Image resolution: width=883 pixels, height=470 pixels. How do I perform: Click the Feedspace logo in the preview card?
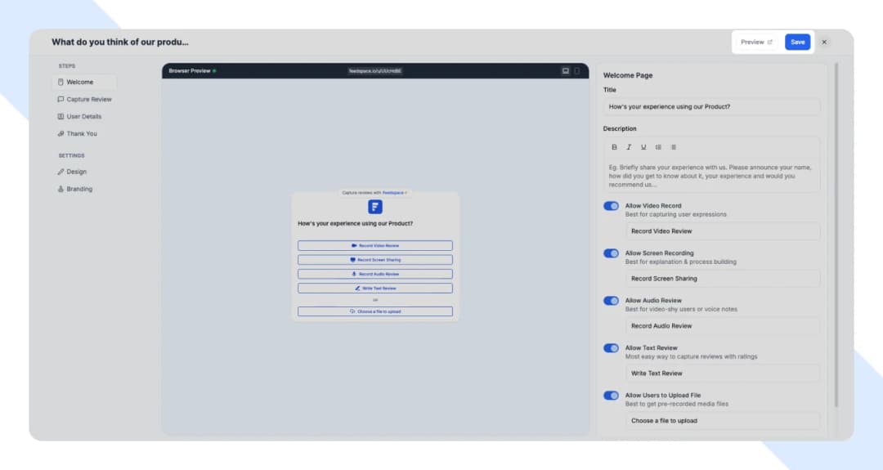click(375, 207)
